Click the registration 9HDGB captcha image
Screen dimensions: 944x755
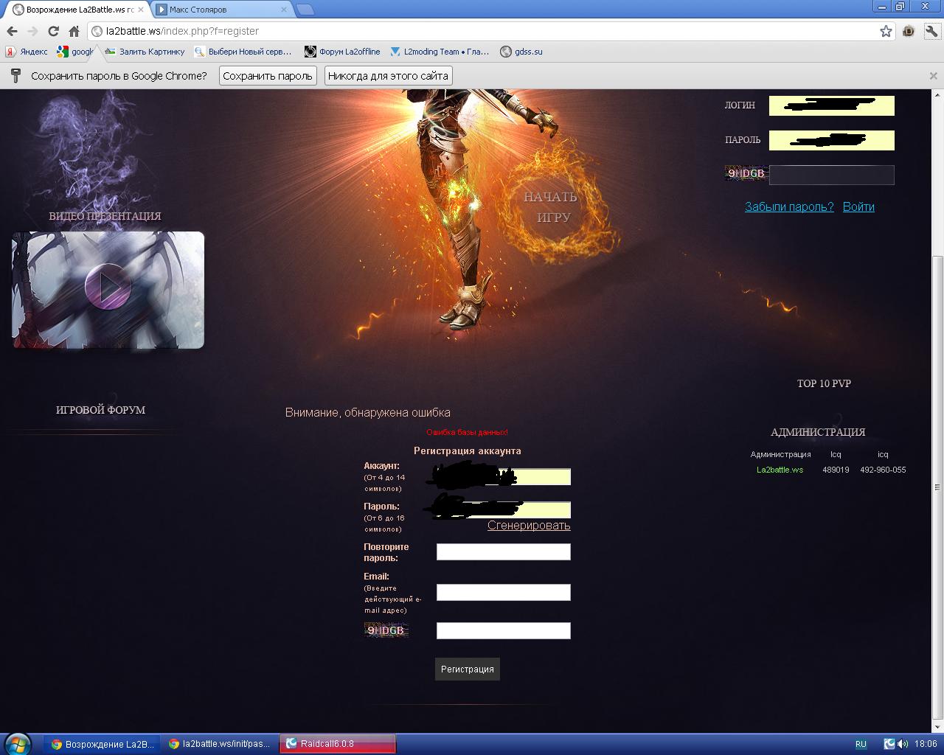click(x=386, y=630)
